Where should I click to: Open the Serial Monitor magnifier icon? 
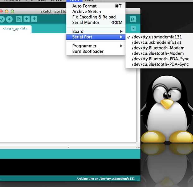pos(133,19)
